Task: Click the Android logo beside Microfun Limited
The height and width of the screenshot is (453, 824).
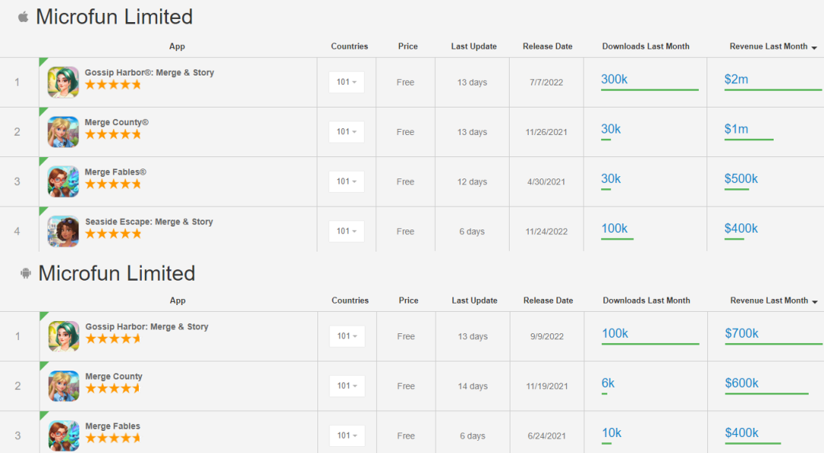Action: point(25,274)
